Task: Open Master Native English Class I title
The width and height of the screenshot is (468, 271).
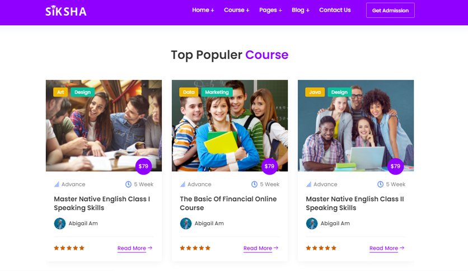Action: (x=102, y=203)
